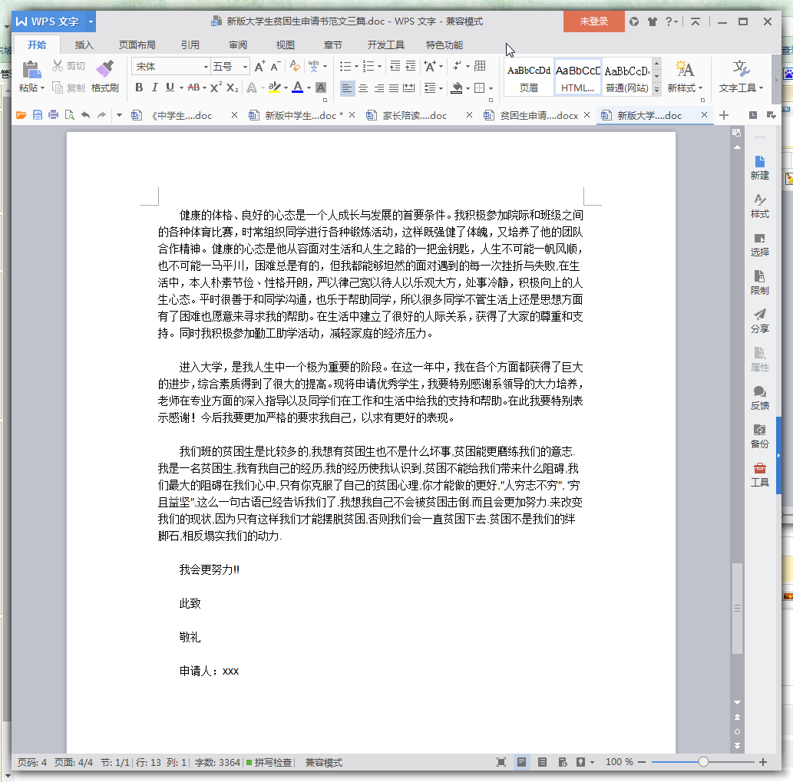793x782 pixels.
Task: Open the 审阅 ribbon tab
Action: click(x=238, y=45)
